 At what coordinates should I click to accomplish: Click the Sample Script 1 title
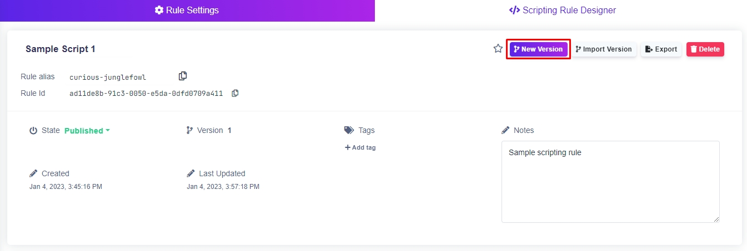point(61,49)
